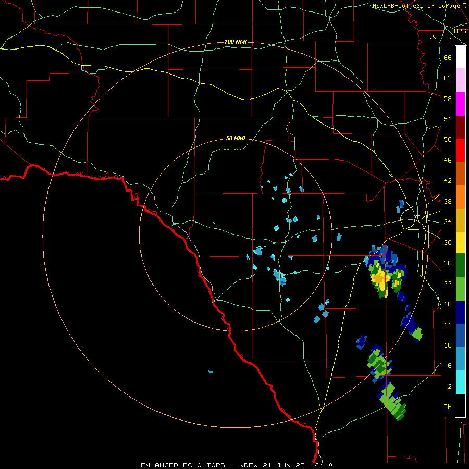Click the black TH legend swatch
The height and width of the screenshot is (469, 469).
click(x=460, y=405)
